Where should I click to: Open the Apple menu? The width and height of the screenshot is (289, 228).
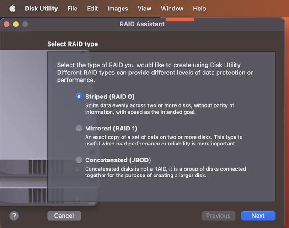[12, 9]
